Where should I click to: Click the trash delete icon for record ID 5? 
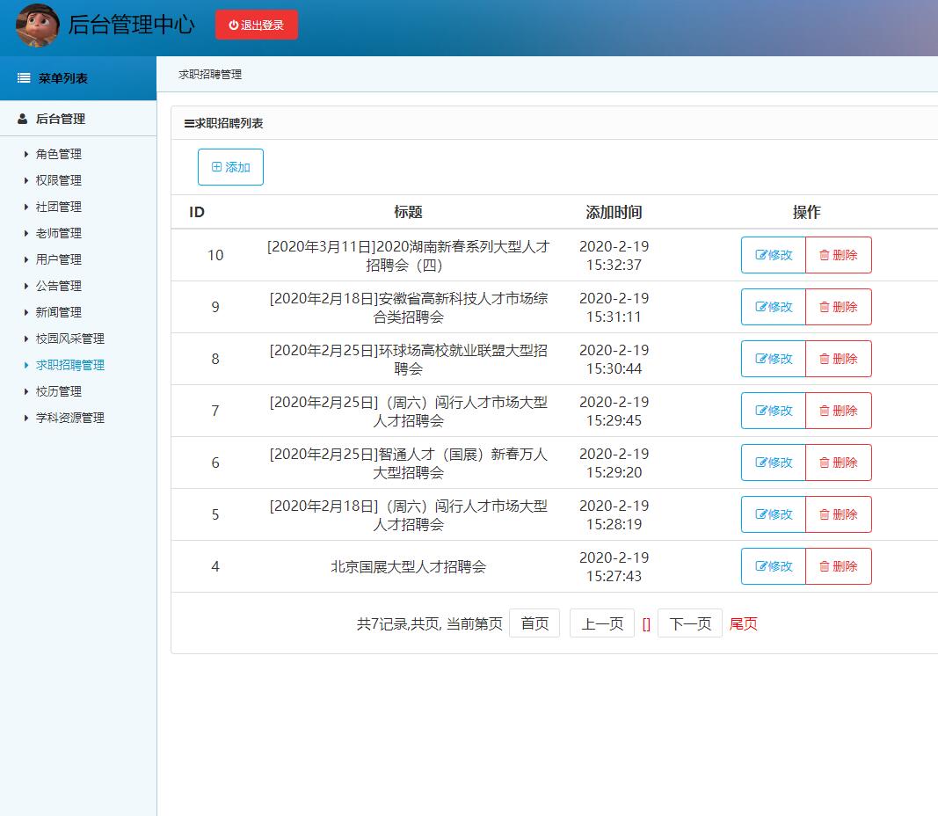click(825, 514)
